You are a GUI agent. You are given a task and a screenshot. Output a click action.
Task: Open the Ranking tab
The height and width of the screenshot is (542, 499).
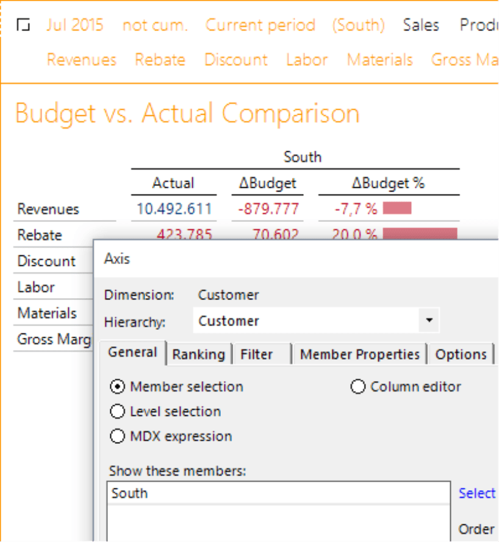[198, 354]
